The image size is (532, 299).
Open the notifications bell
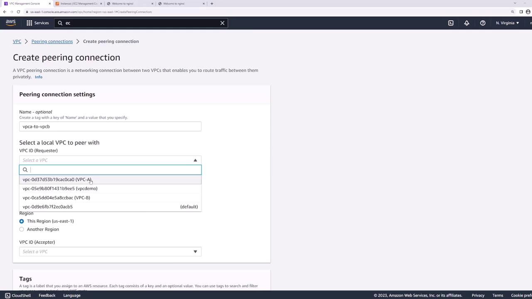click(467, 23)
